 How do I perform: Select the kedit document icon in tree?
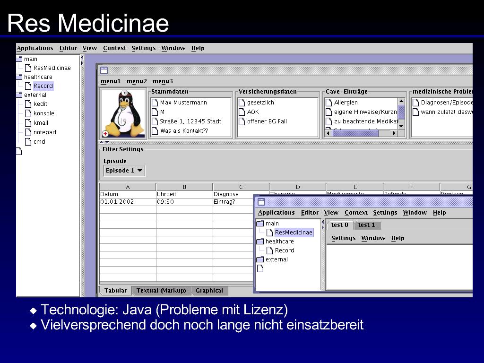28,104
